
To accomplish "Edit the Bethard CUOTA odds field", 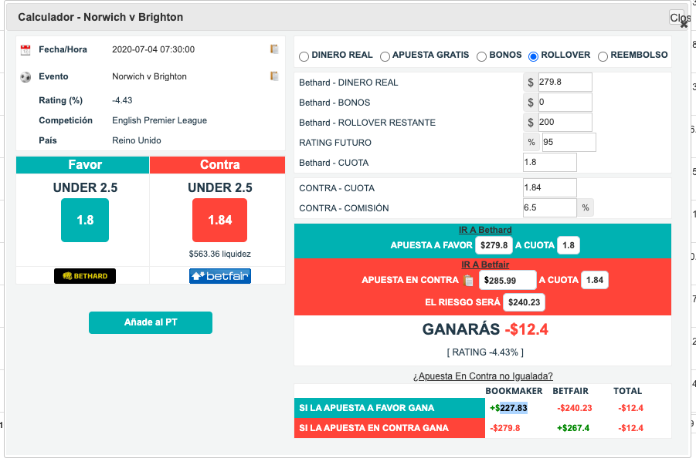I will pyautogui.click(x=550, y=162).
